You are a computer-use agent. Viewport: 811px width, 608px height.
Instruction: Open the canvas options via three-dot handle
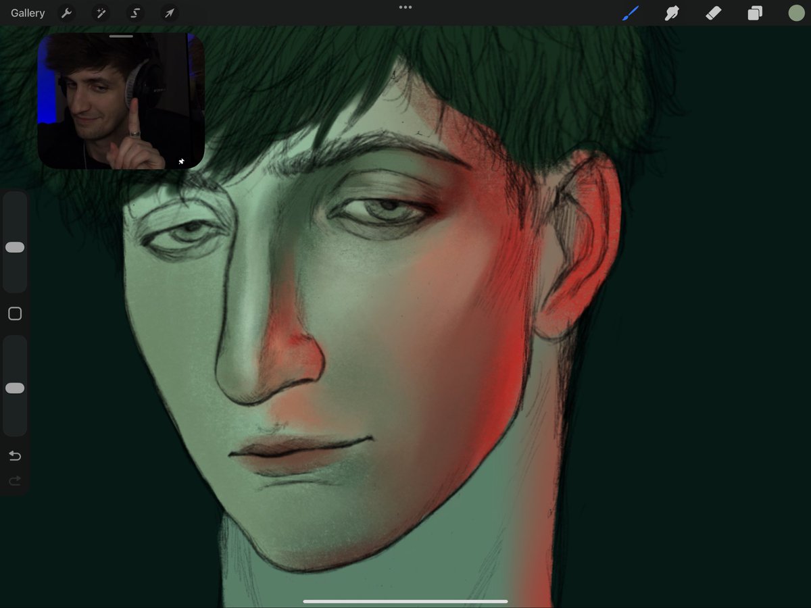click(x=405, y=7)
